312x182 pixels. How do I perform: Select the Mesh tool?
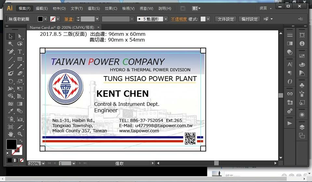(10, 104)
